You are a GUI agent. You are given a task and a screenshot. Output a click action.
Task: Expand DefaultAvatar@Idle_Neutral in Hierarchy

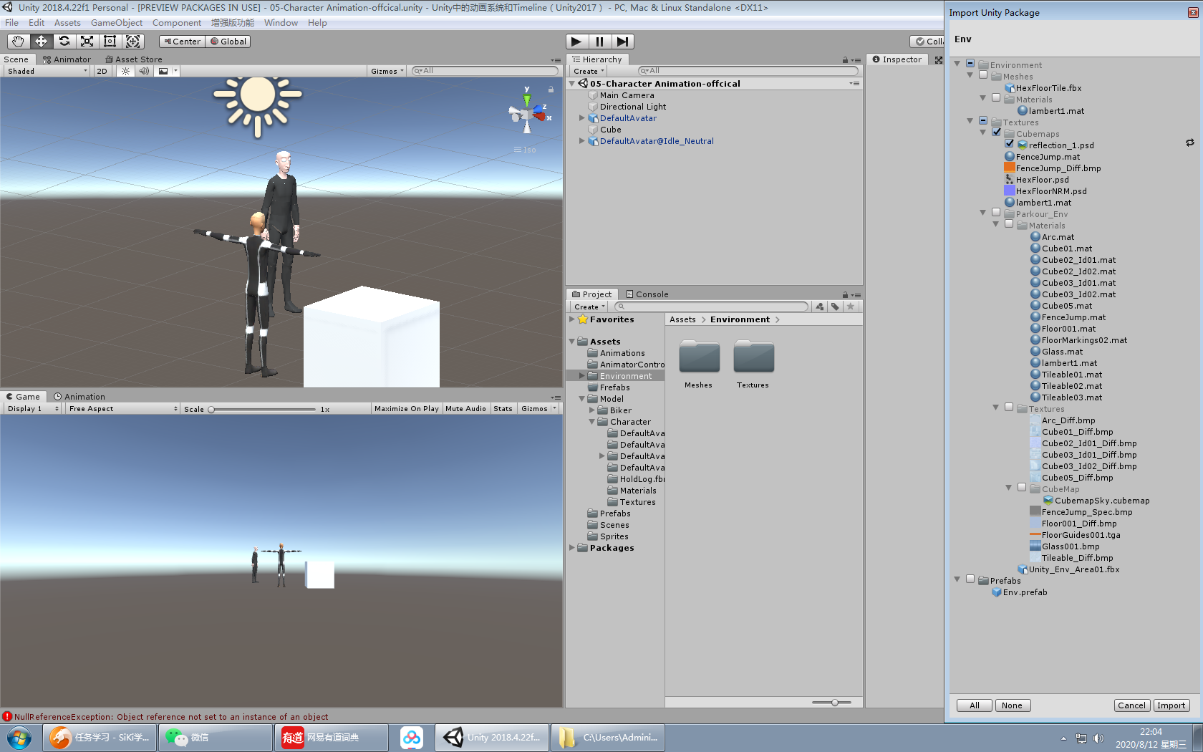point(581,141)
